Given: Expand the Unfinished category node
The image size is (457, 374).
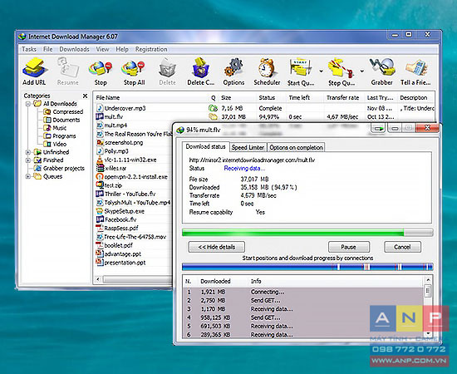Looking at the screenshot, I should [x=28, y=152].
